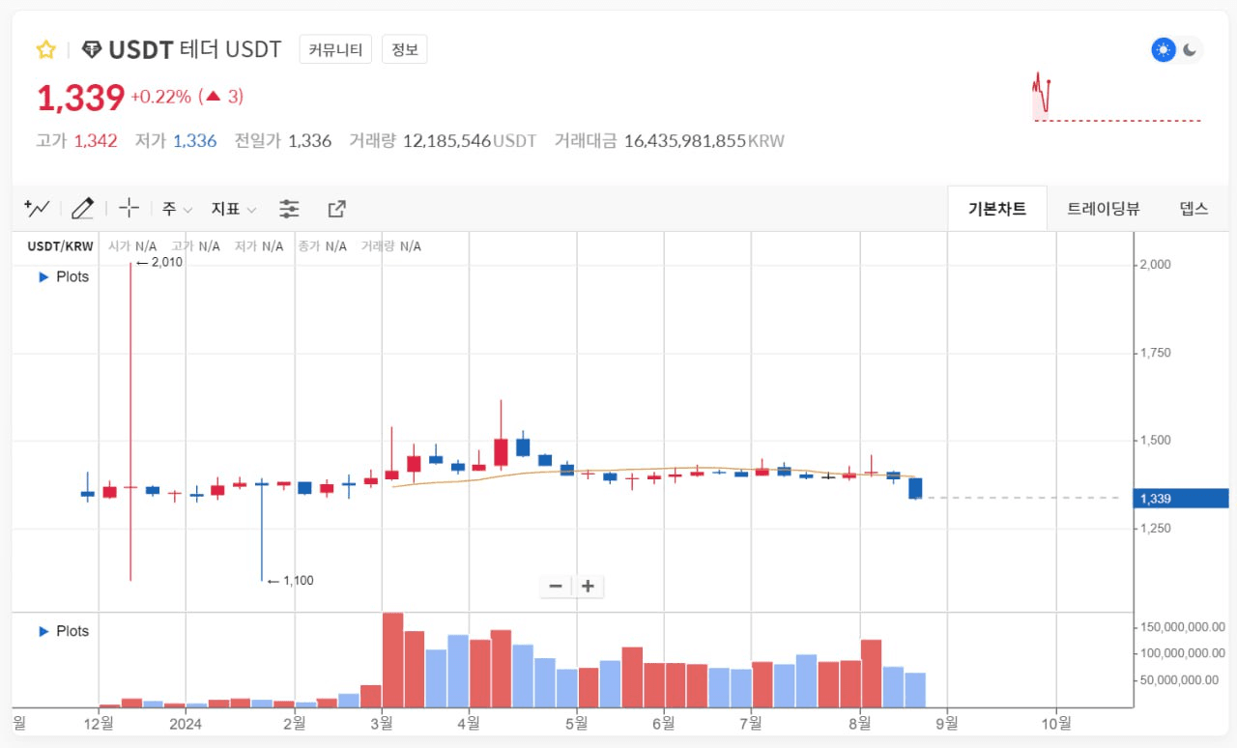
Task: Select the pencil drawing tool
Action: pyautogui.click(x=83, y=208)
